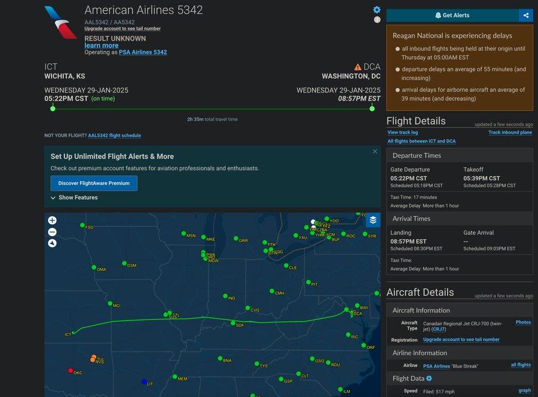Click the CRJ7 aircraft type link

click(x=439, y=329)
